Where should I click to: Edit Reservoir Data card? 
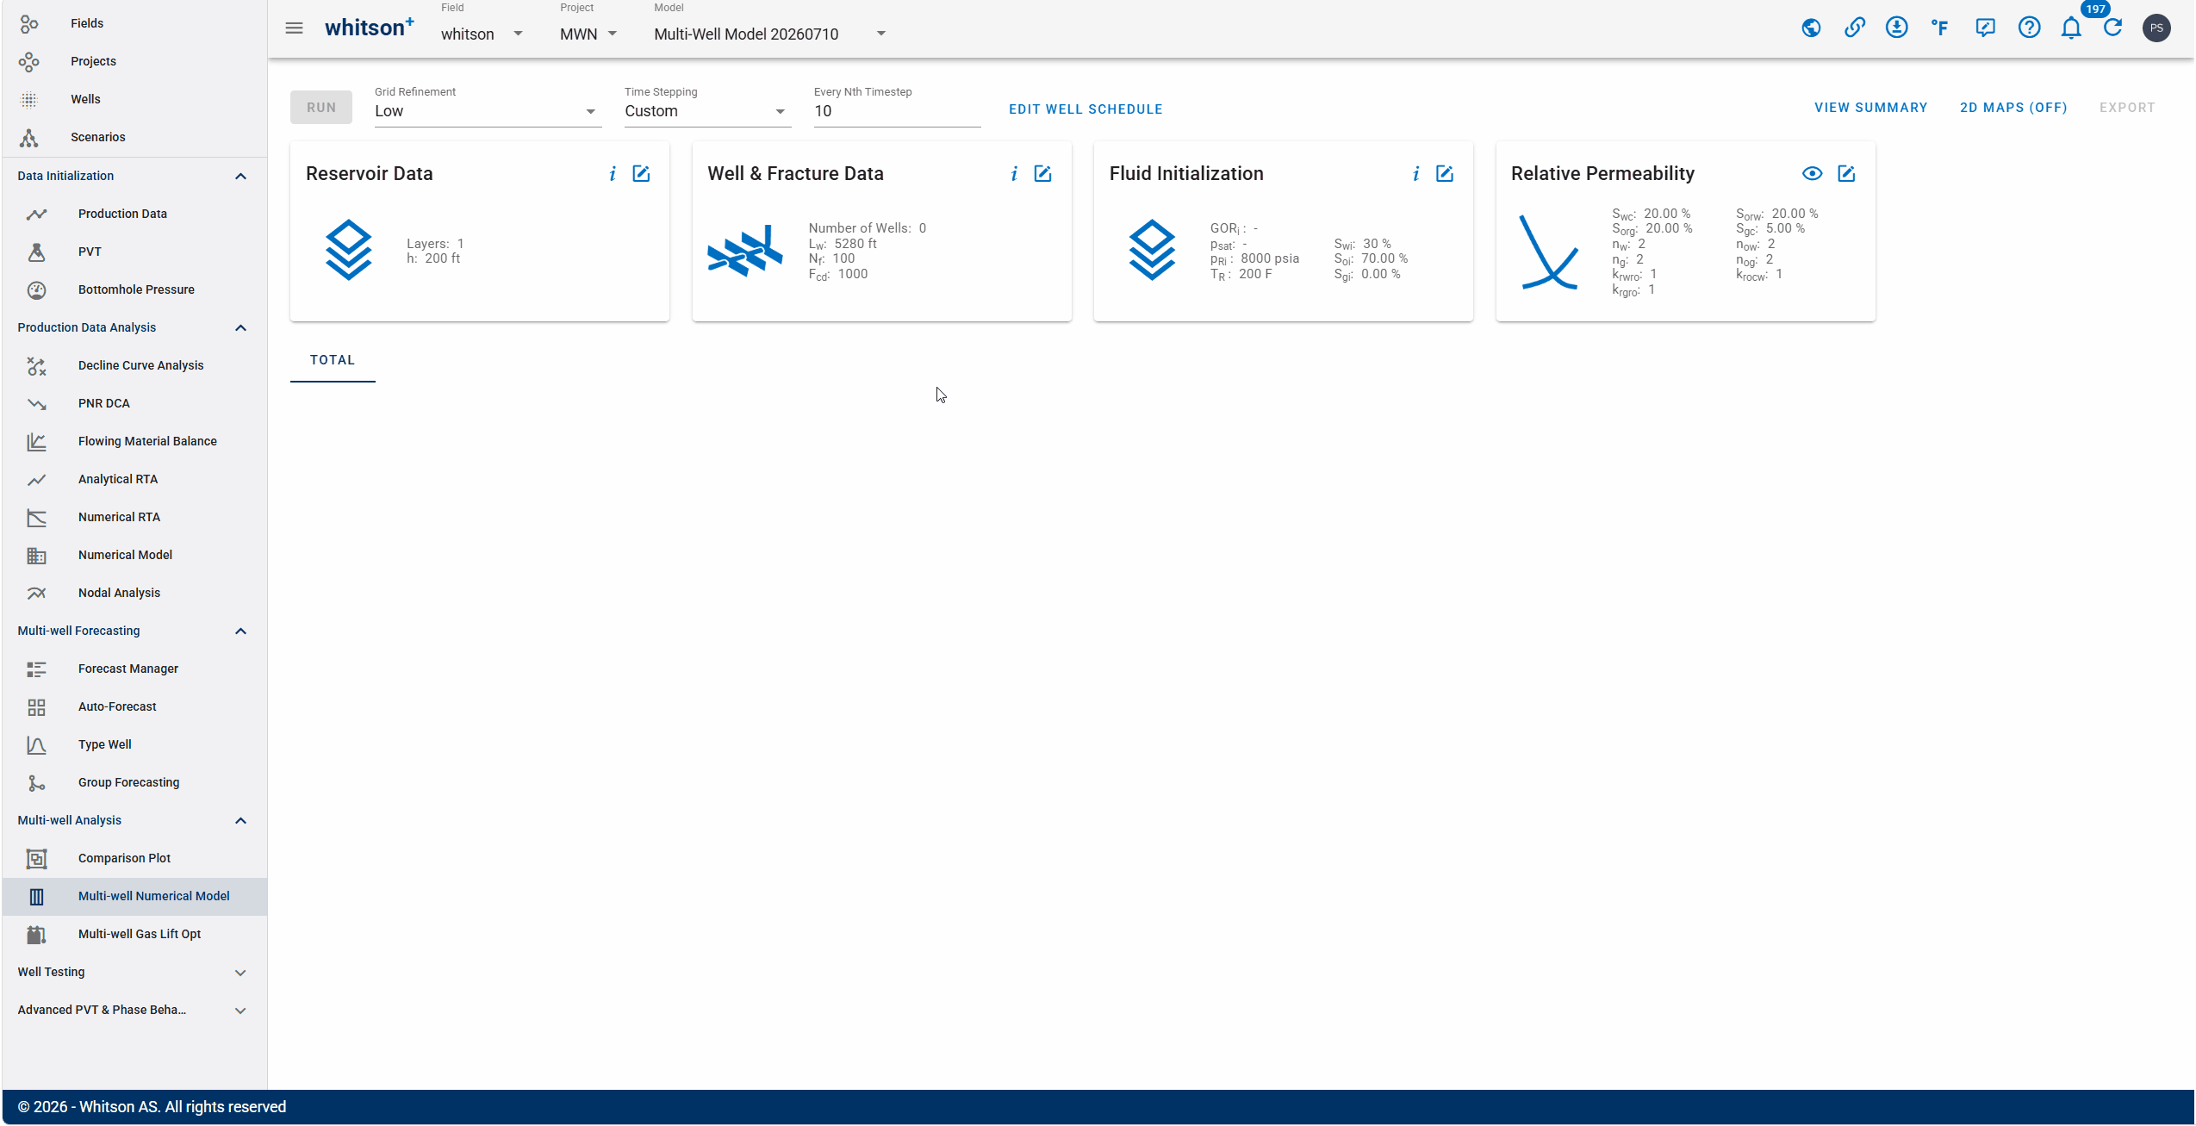point(641,174)
